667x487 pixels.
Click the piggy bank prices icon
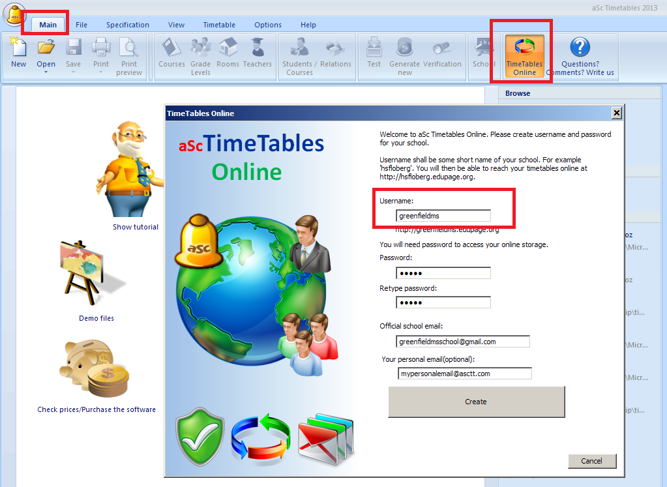tap(95, 368)
